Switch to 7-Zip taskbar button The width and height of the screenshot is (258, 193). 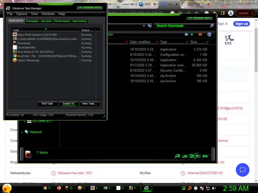(108, 188)
